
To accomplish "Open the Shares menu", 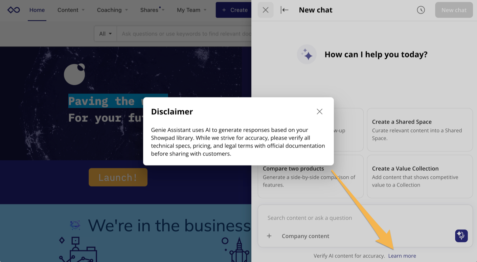I will tap(152, 10).
